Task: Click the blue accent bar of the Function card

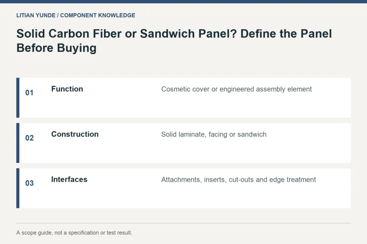Action: point(18,98)
